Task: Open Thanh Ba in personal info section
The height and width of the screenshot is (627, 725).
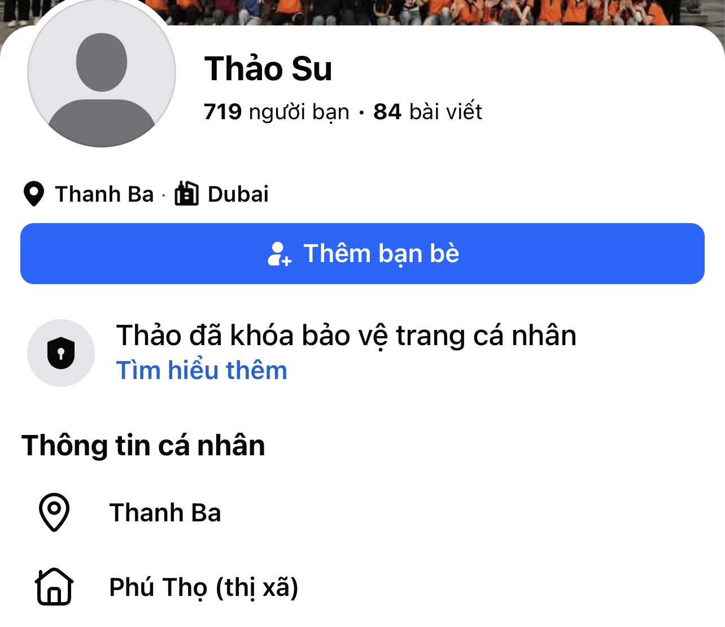Action: coord(165,513)
